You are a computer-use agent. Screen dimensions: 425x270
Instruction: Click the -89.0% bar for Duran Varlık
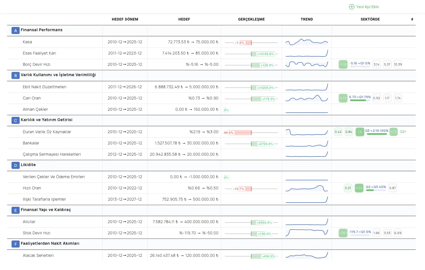tap(237, 133)
